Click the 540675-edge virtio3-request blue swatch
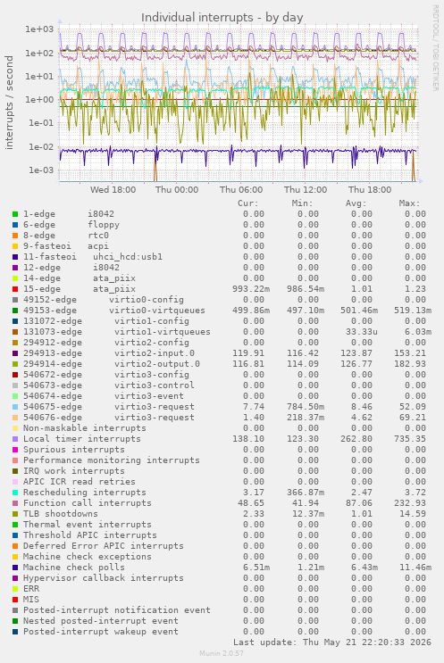Screen dimensions: 444x663 (x=15, y=407)
